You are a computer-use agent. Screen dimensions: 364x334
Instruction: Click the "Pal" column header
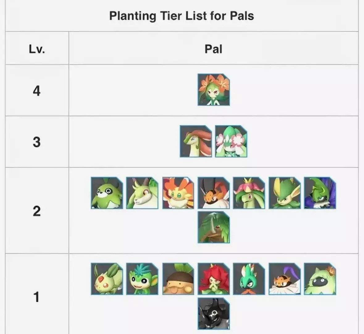click(x=213, y=49)
